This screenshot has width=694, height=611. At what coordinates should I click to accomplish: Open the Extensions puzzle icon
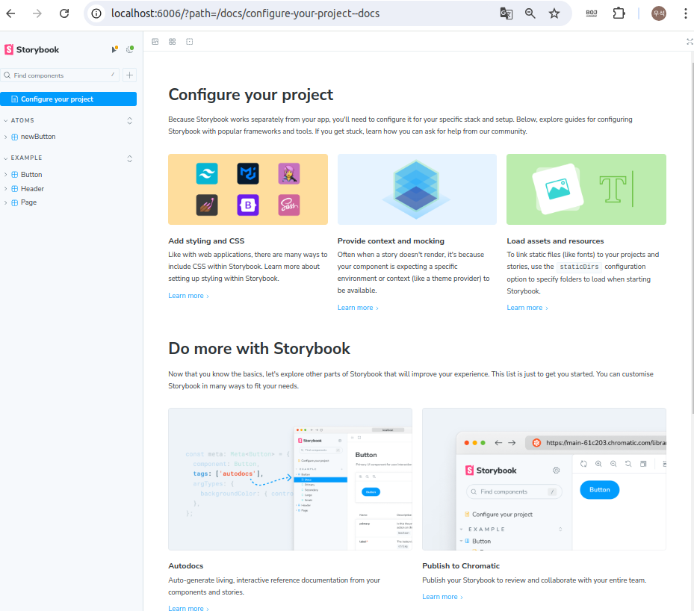pos(619,13)
